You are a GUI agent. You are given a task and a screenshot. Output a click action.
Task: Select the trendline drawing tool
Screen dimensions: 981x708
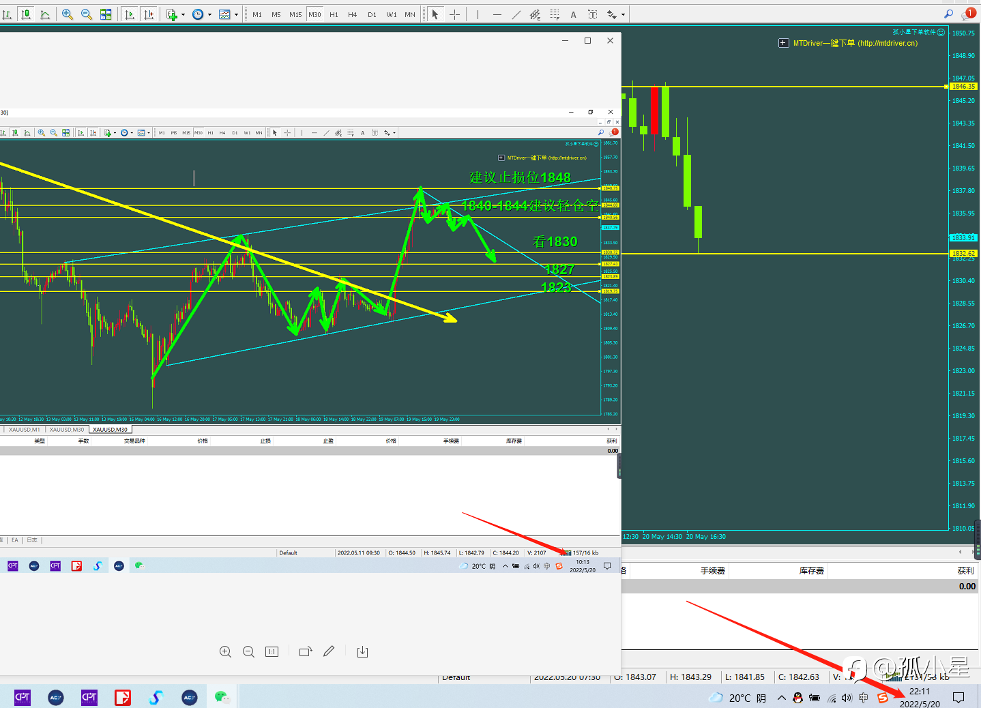(516, 14)
